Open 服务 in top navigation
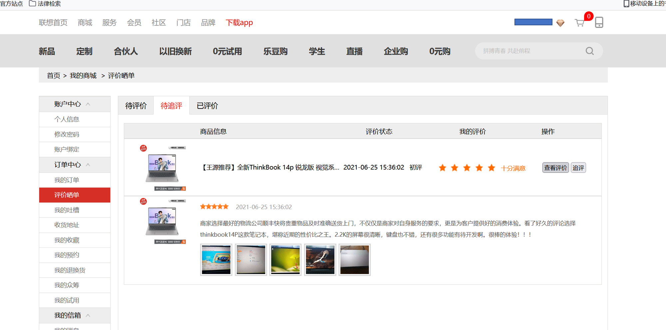This screenshot has width=666, height=330. point(110,23)
